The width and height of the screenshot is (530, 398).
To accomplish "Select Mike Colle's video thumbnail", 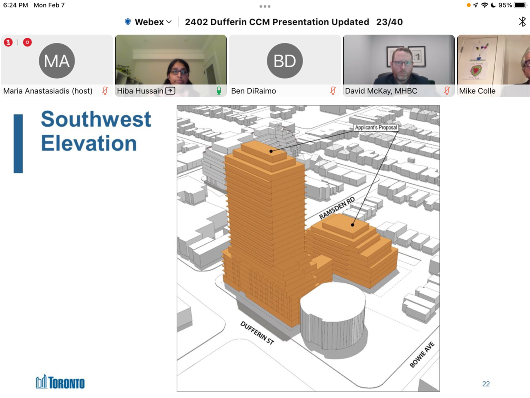I will pos(493,61).
